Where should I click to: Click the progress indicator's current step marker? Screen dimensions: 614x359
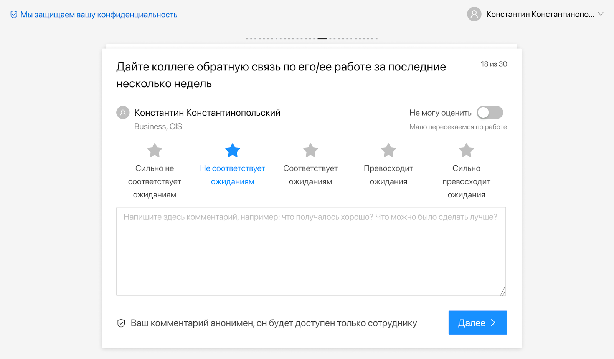click(322, 38)
